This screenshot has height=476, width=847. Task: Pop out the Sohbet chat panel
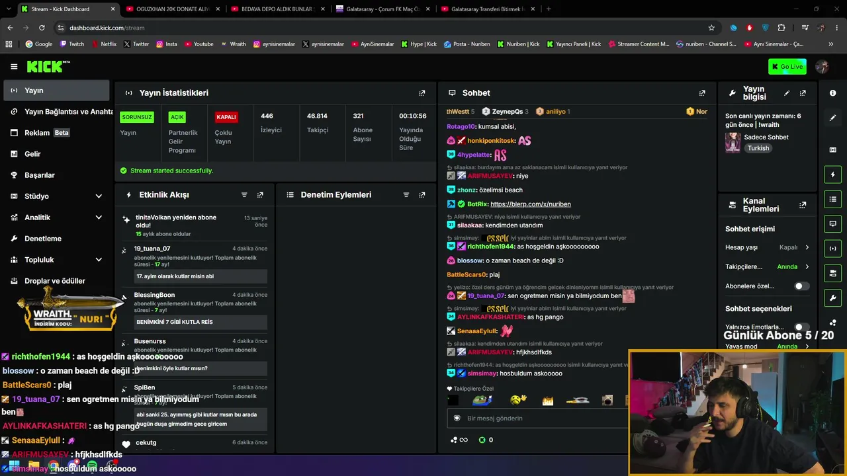(x=702, y=93)
